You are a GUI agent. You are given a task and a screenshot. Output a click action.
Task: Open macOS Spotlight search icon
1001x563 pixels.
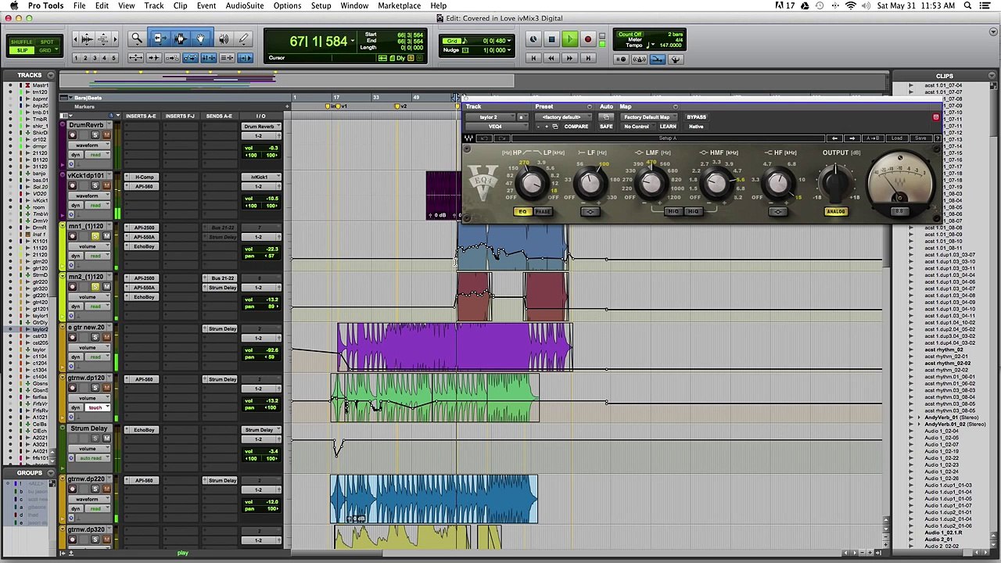point(967,5)
